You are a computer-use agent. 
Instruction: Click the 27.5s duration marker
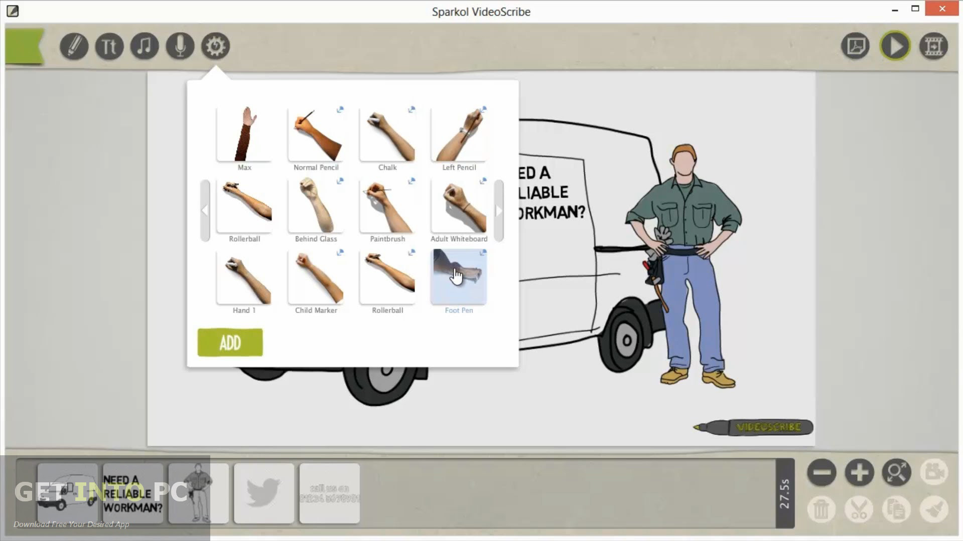coord(785,493)
